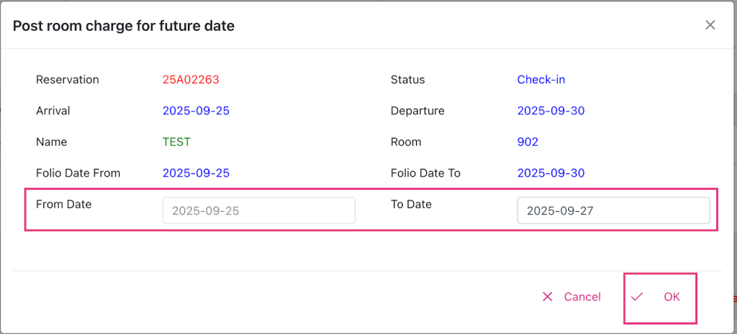Click the dialog title text
The height and width of the screenshot is (334, 737).
124,26
